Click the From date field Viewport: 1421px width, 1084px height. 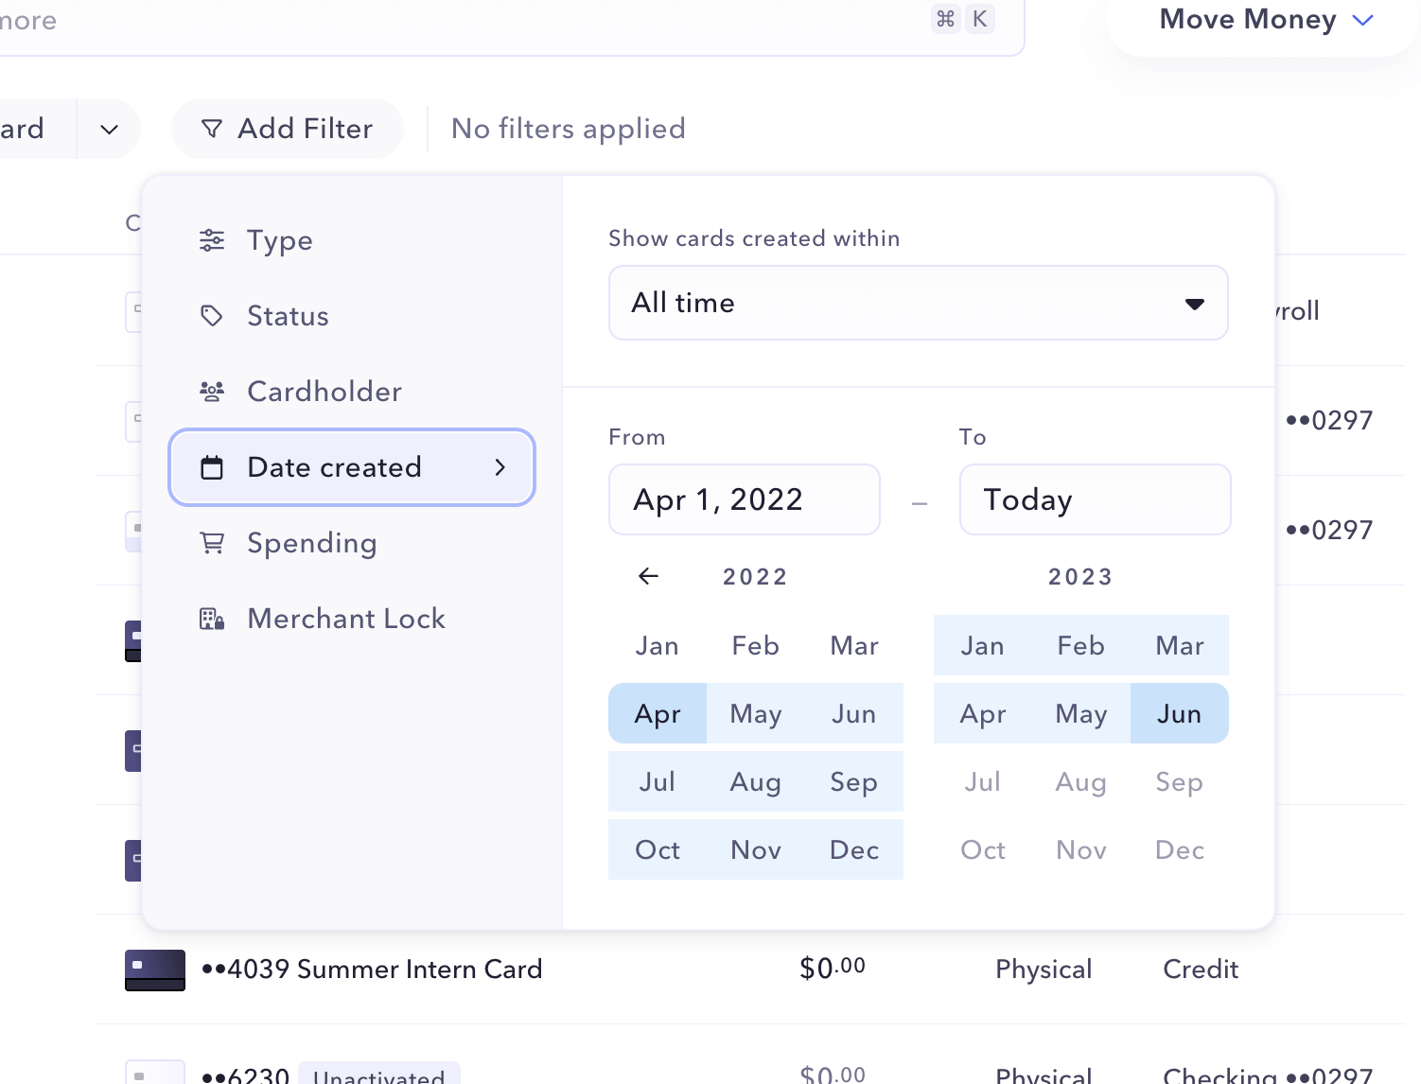[745, 499]
